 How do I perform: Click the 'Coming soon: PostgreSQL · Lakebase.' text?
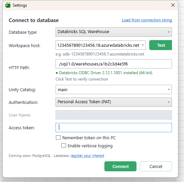(39, 156)
